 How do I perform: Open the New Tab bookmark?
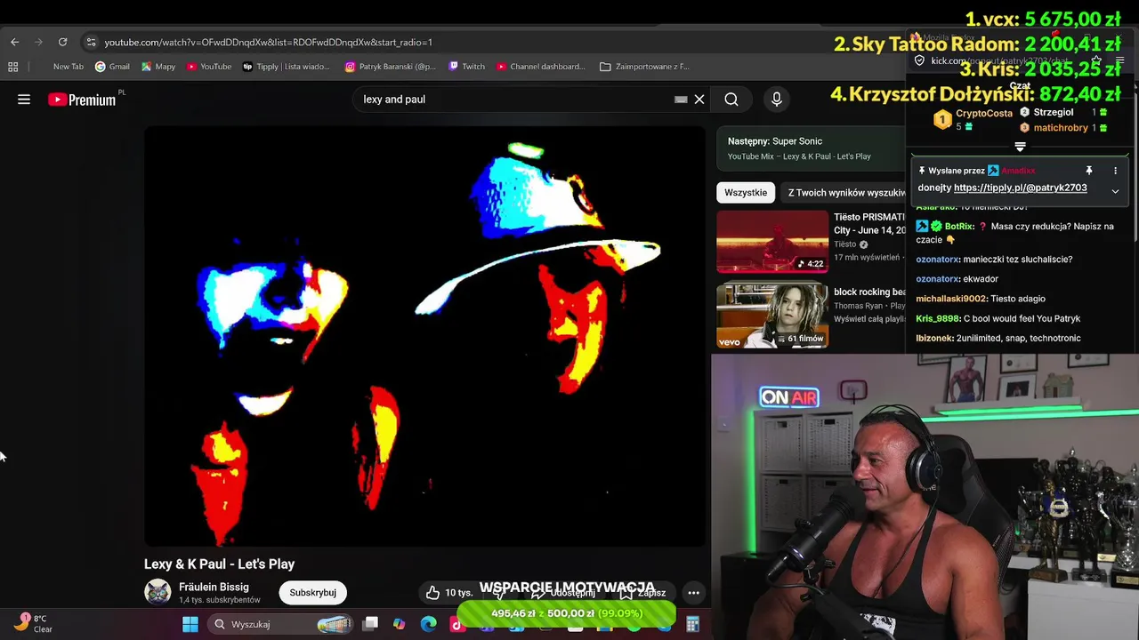point(68,67)
